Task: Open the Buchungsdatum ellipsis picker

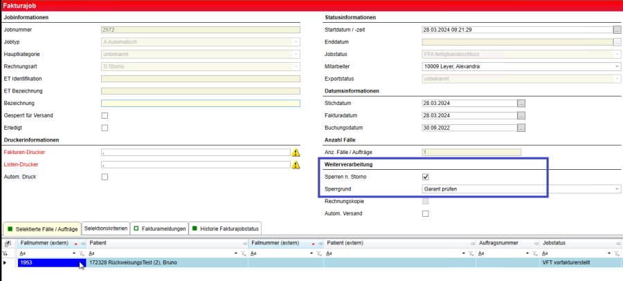Action: [521, 128]
